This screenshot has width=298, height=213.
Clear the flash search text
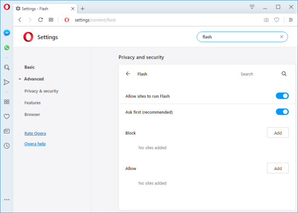282,37
